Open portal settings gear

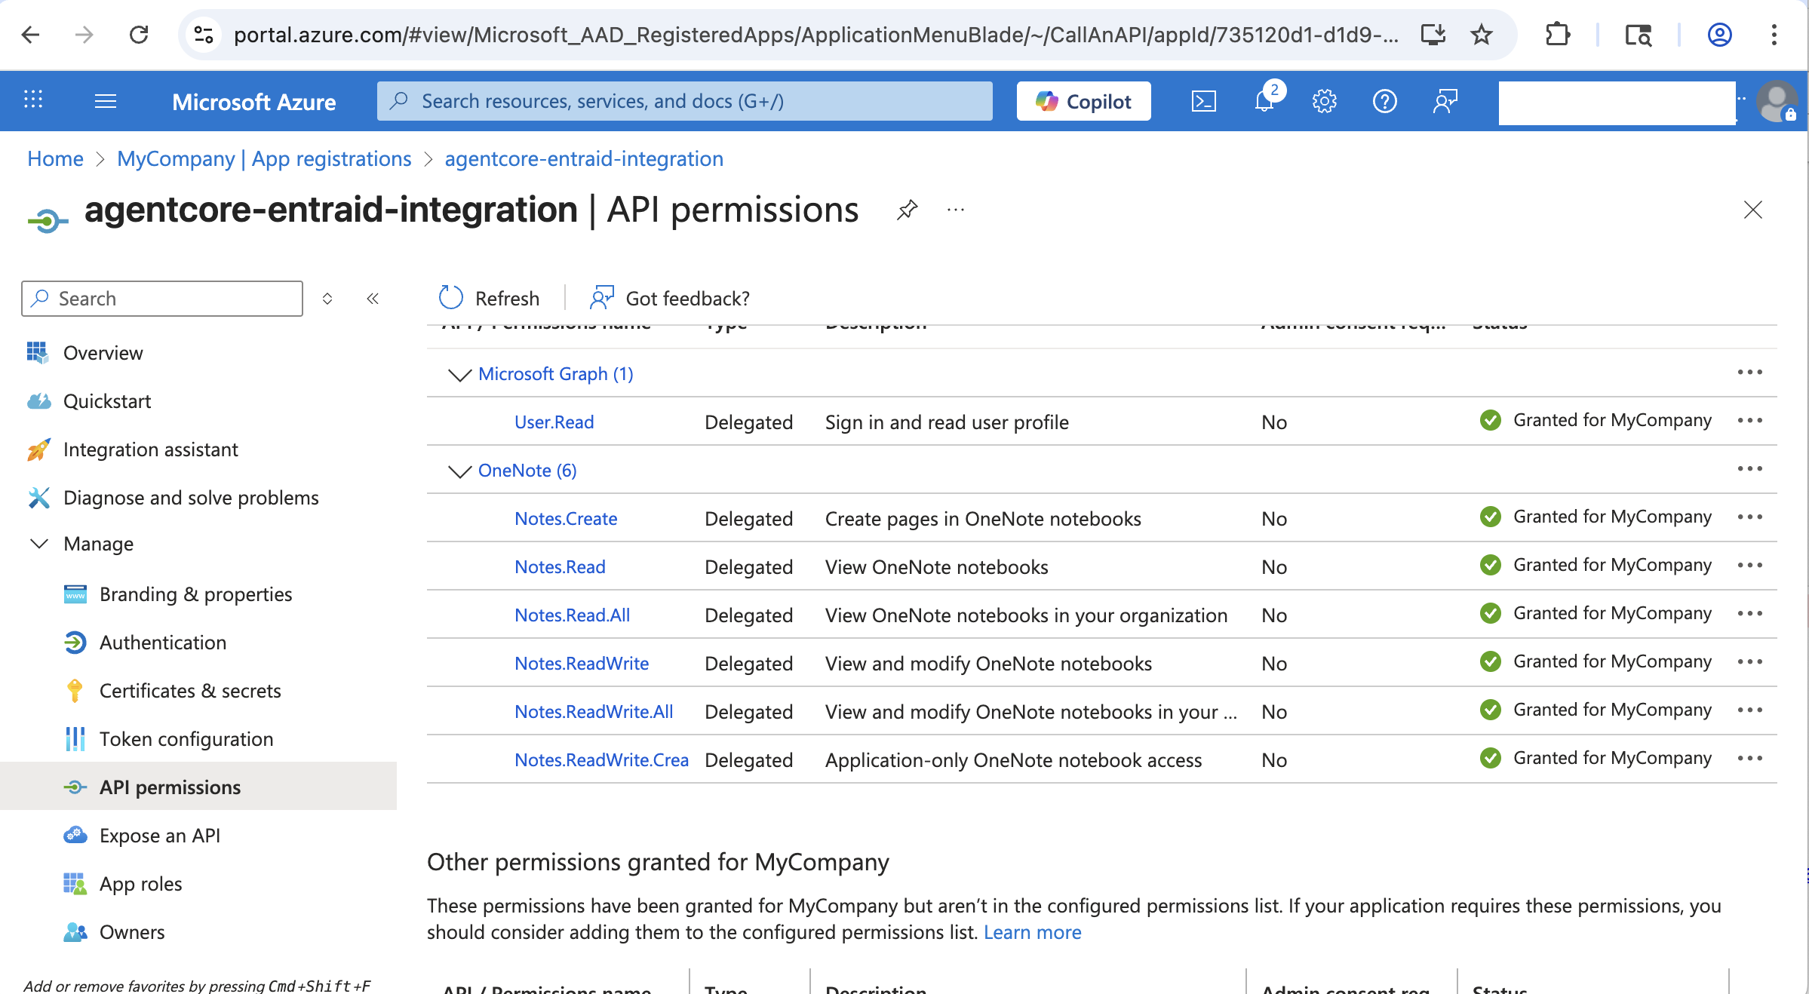coord(1324,100)
